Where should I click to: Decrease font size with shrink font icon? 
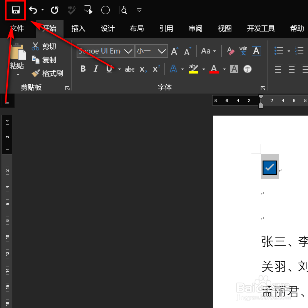point(188,51)
